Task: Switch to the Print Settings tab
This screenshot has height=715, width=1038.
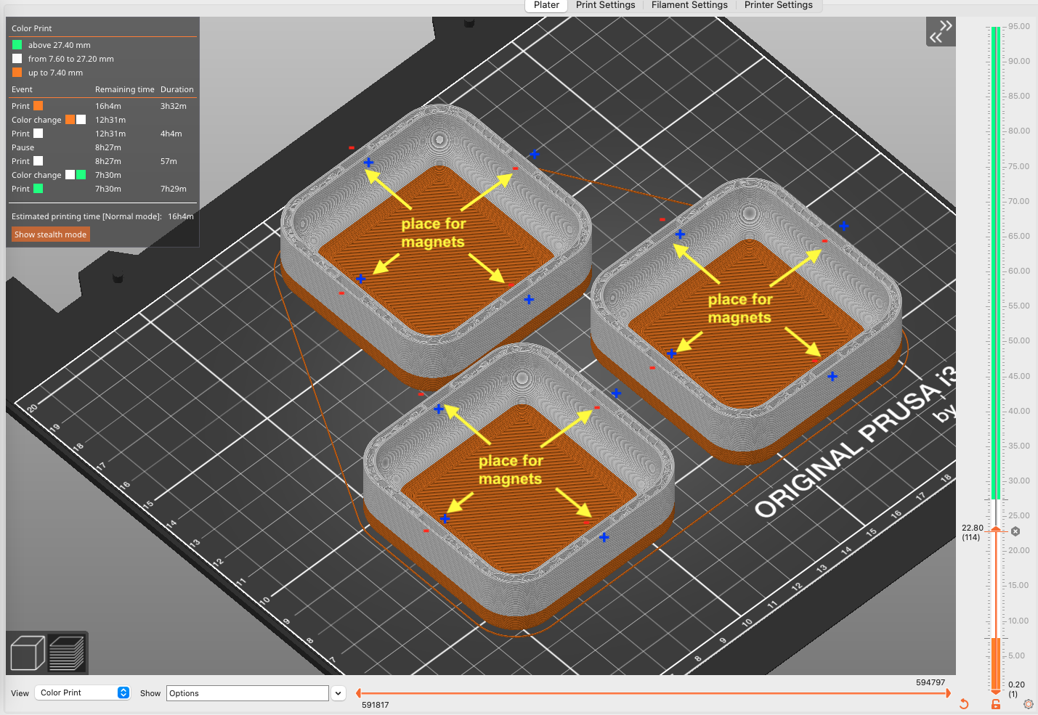Action: [x=605, y=5]
